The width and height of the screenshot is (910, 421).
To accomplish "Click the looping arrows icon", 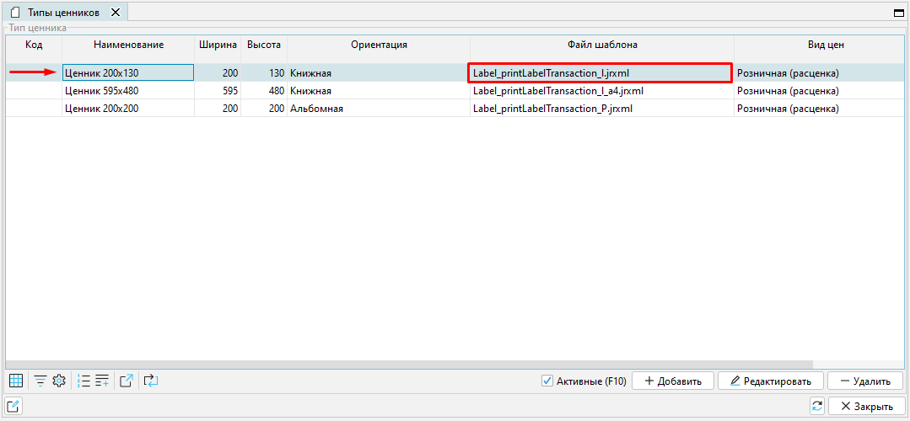I will pyautogui.click(x=151, y=381).
